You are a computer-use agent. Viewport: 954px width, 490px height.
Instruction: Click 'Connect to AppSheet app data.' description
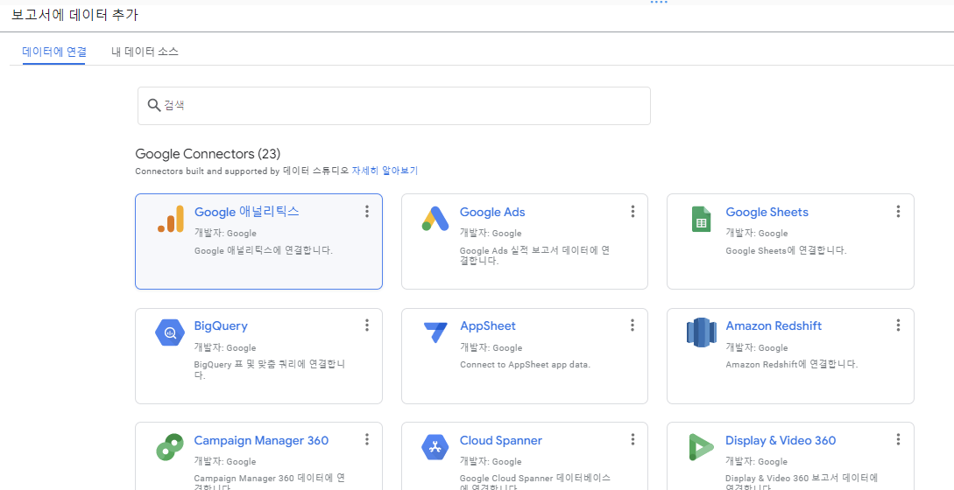pos(525,365)
